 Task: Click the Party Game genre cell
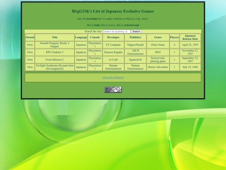(x=158, y=45)
